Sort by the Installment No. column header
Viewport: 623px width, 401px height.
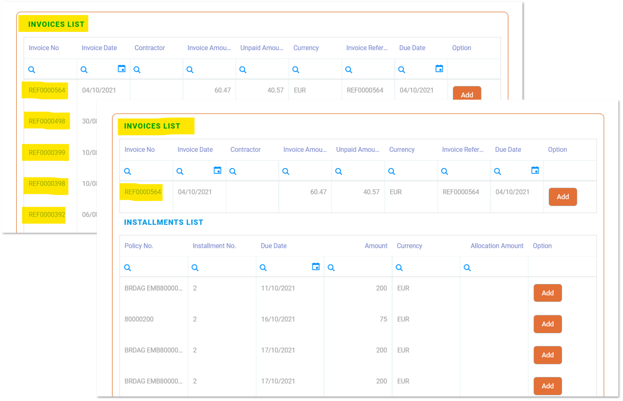pos(214,246)
